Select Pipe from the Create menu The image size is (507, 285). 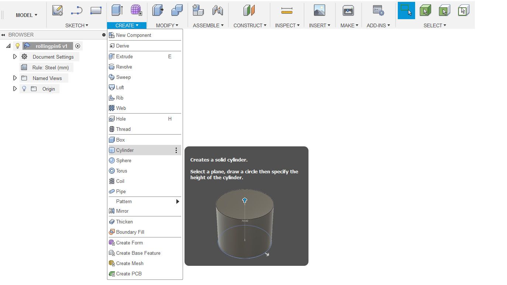145,191
